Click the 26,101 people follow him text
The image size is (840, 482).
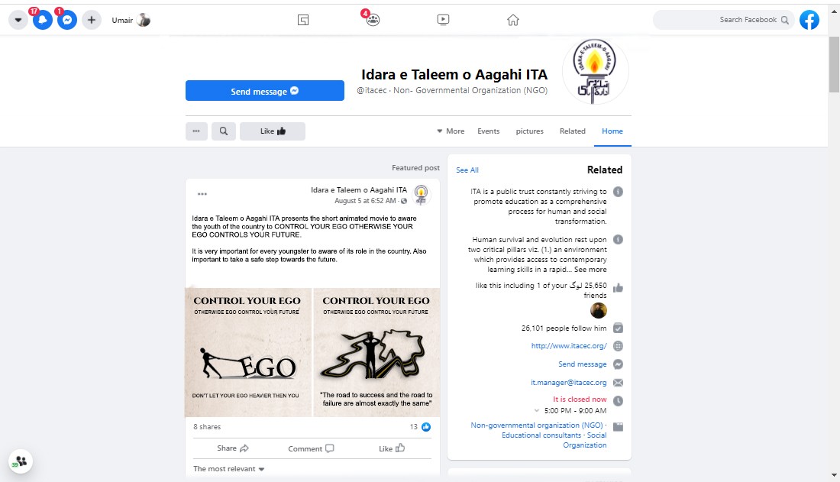pyautogui.click(x=564, y=328)
